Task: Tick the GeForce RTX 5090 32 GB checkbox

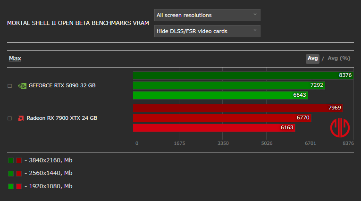Action: 9,86
